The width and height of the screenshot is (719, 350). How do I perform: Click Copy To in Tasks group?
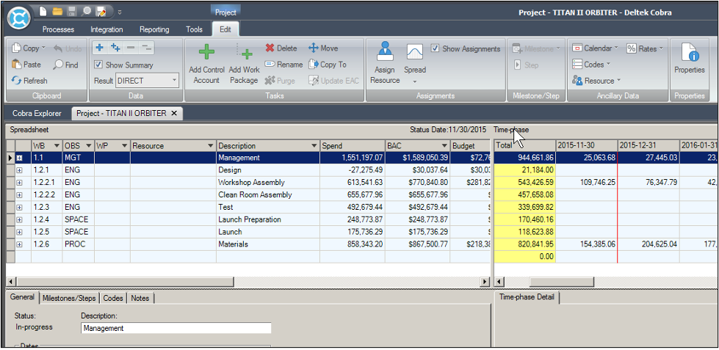(328, 65)
